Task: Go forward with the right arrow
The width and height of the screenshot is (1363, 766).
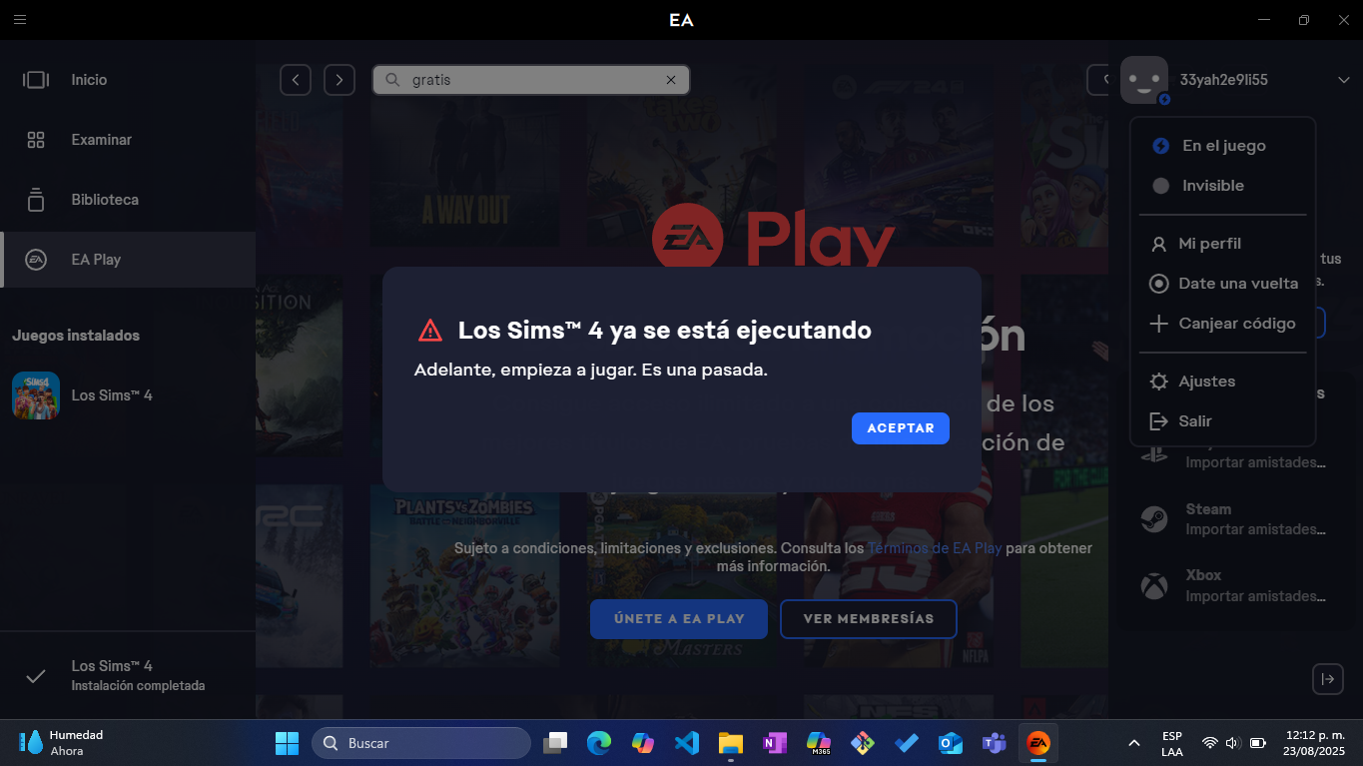Action: pos(340,80)
